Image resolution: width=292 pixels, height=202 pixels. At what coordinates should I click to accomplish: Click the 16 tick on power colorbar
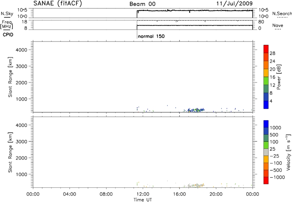click(272, 77)
